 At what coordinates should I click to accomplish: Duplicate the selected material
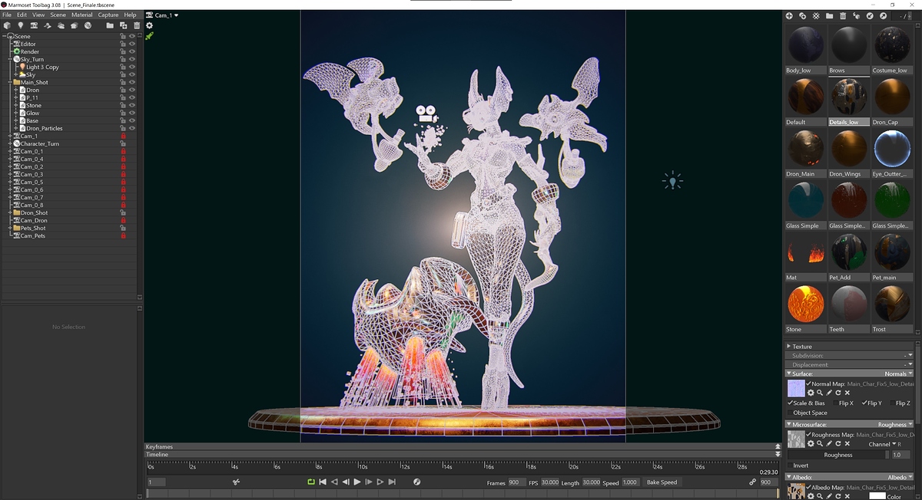[802, 15]
